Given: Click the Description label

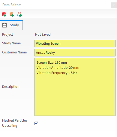Looking at the screenshot, I should pos(11,87).
